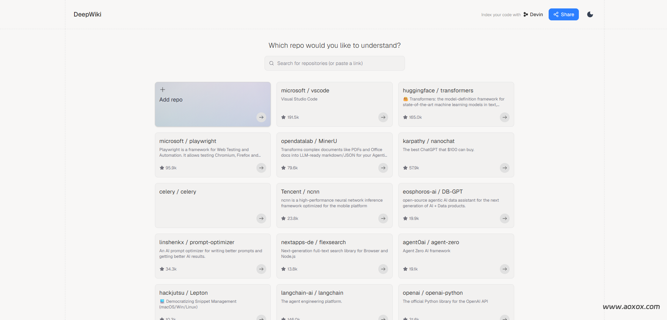
Task: Click the "Agent Zero AI framework" description
Action: [426, 251]
